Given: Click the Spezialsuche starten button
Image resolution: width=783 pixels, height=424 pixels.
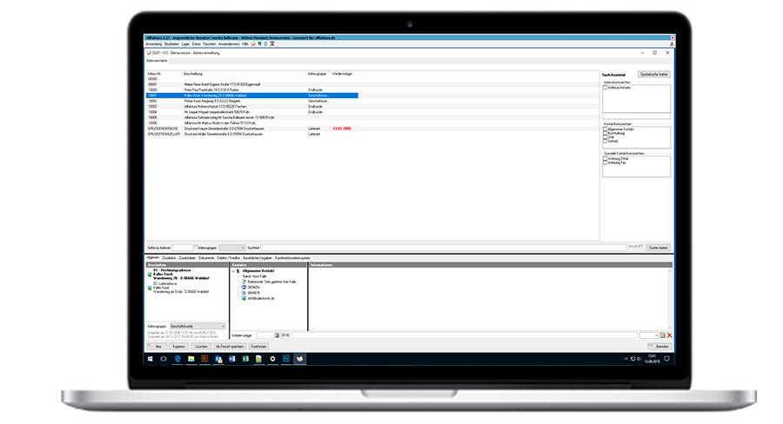Looking at the screenshot, I should coord(653,75).
